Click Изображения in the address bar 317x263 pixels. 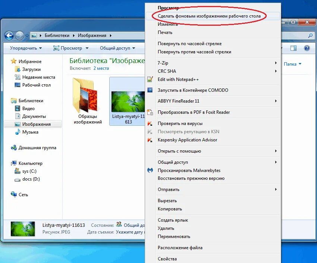92,35
